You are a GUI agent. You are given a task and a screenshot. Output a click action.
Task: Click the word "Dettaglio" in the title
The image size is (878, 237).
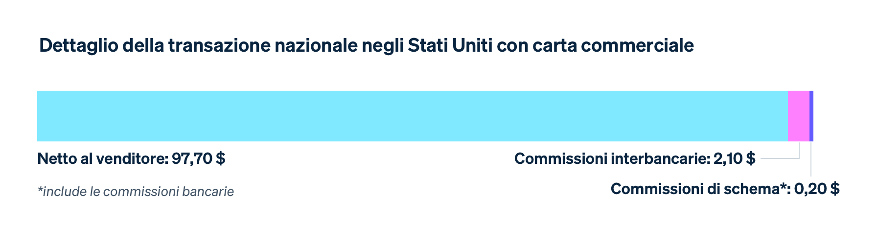click(78, 46)
